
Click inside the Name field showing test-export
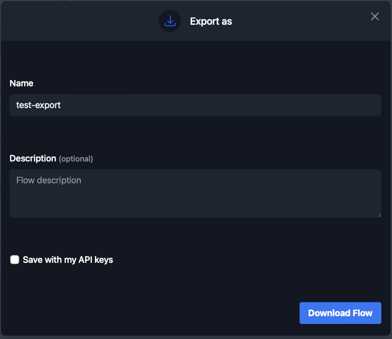coord(194,105)
